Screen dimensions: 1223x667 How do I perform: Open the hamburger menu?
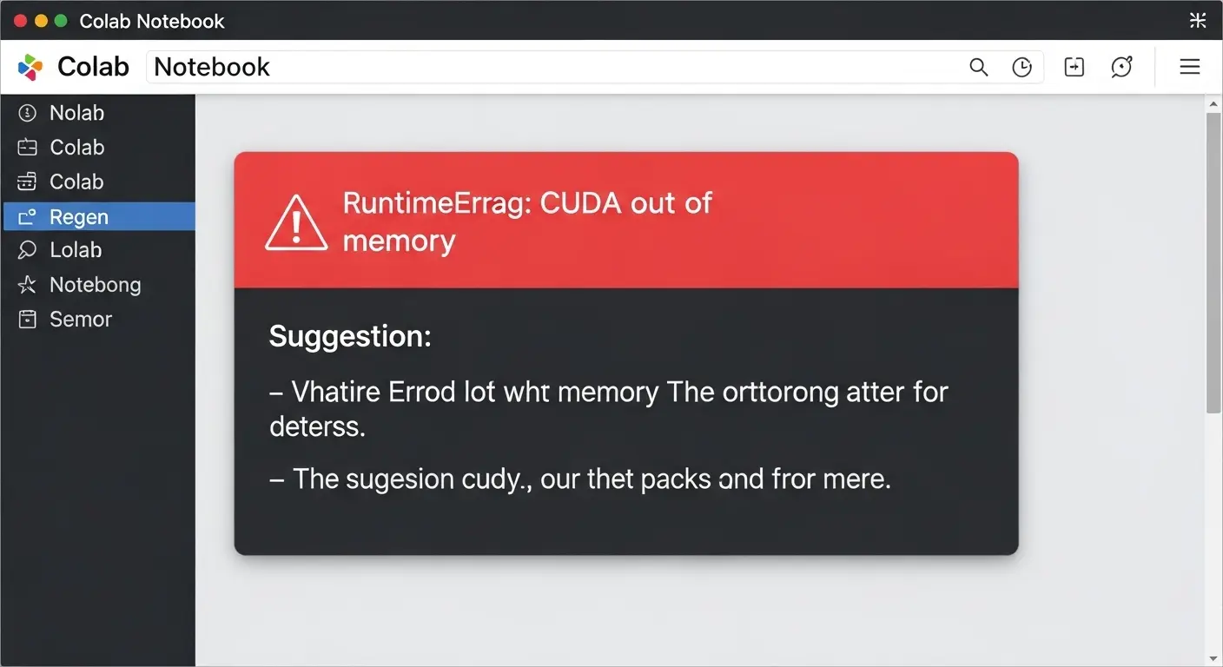tap(1189, 67)
